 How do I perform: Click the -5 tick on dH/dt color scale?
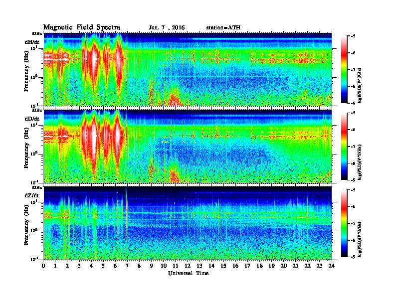(x=353, y=36)
